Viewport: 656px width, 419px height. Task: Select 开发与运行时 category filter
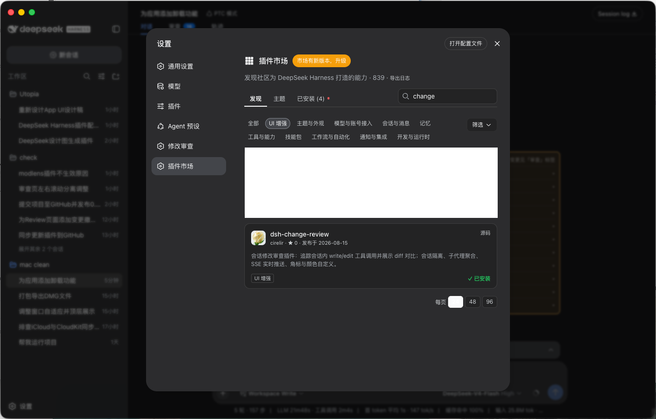(414, 137)
